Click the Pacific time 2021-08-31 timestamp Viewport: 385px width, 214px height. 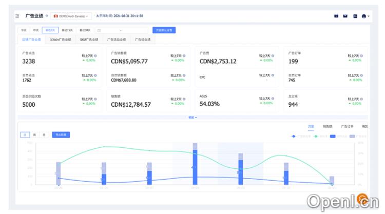[119, 16]
